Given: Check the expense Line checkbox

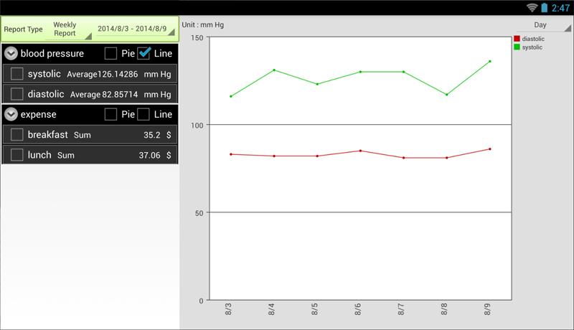Looking at the screenshot, I should pyautogui.click(x=143, y=114).
